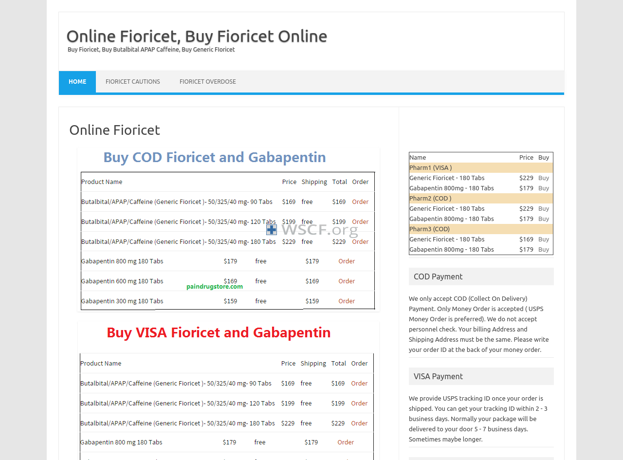The height and width of the screenshot is (460, 623).
Task: Click Order for Gabapentin 800 mg in VISA table
Action: 346,442
